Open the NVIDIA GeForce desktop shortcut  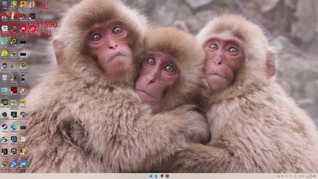(4, 102)
